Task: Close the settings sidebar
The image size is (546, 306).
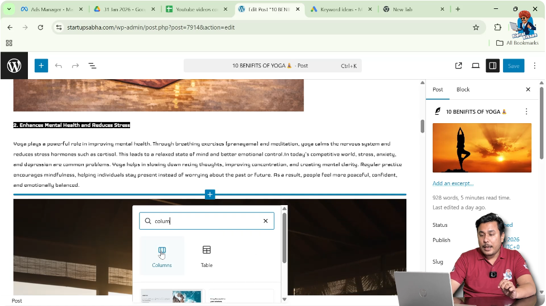Action: (528, 89)
